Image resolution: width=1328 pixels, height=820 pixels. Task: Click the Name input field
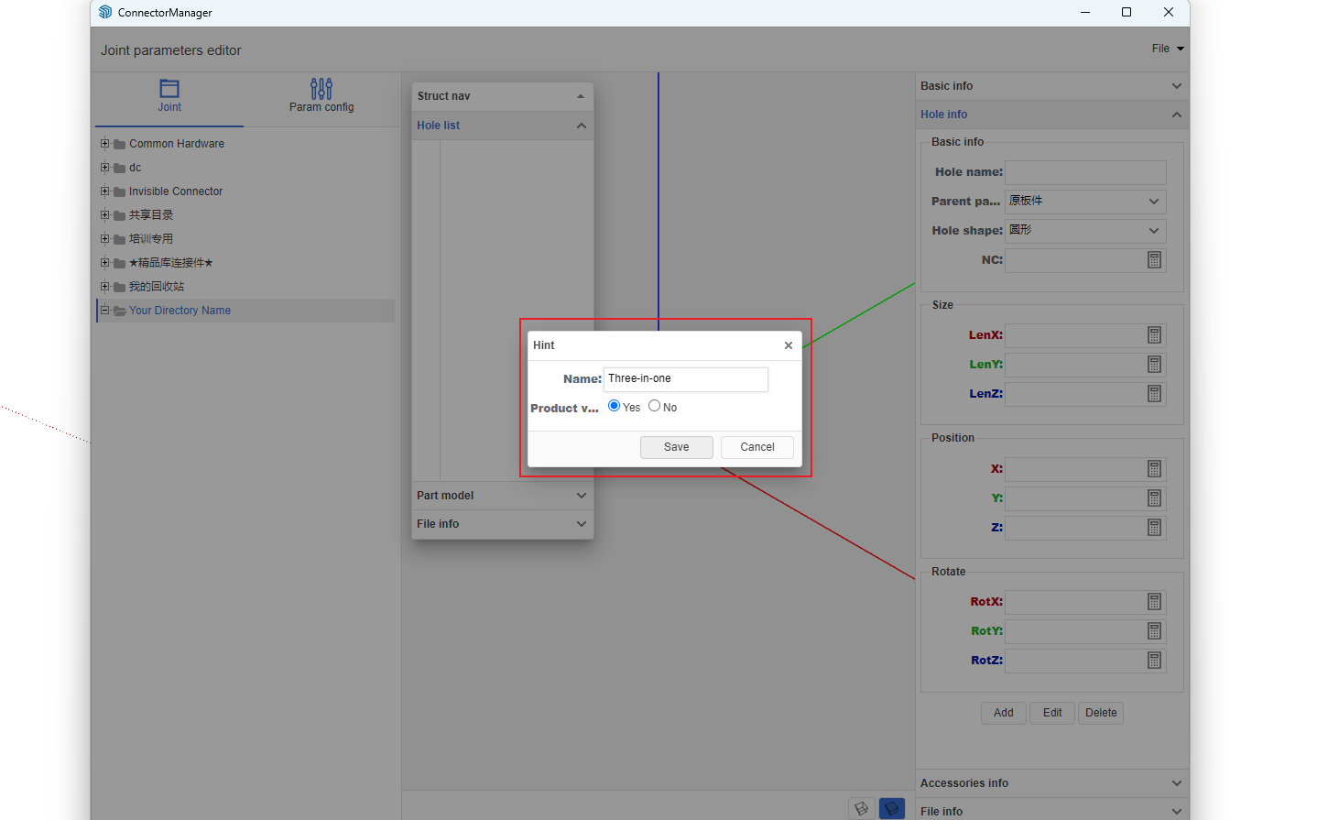(685, 379)
